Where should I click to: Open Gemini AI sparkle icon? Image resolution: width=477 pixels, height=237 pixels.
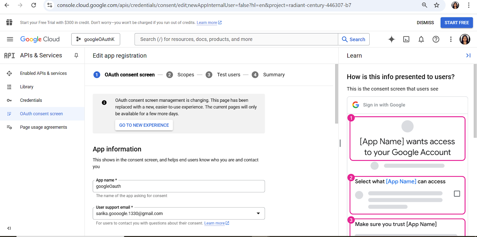coord(391,39)
